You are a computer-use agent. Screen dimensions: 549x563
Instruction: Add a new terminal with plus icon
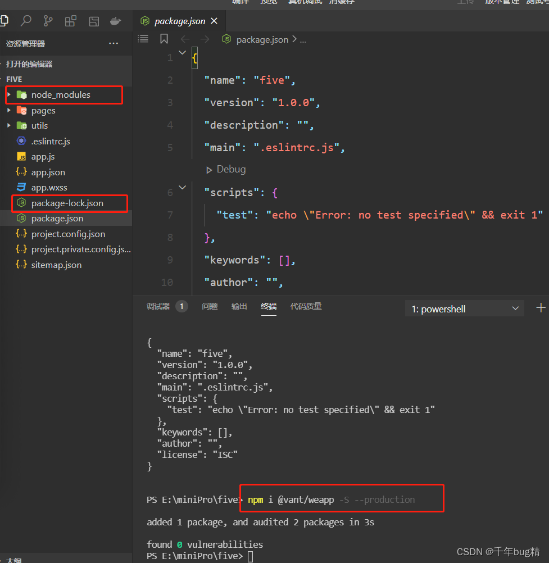(541, 308)
